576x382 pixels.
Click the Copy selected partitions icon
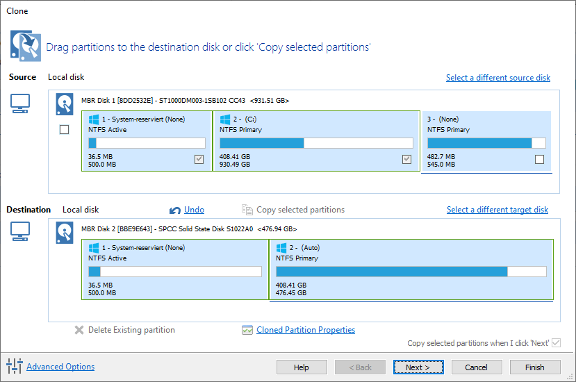(x=247, y=210)
